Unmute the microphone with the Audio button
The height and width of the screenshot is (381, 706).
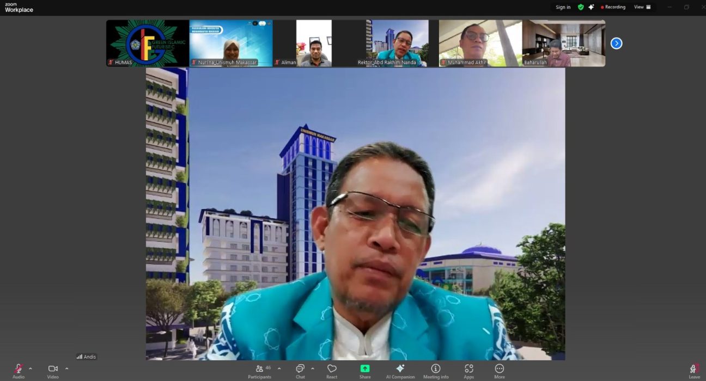19,371
